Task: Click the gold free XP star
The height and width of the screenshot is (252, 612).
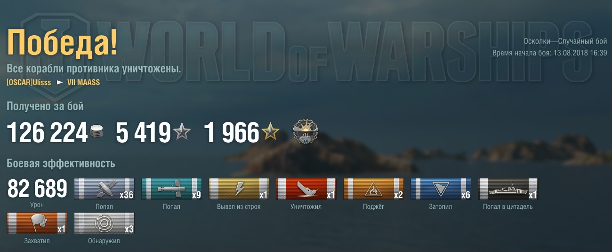Action: click(271, 132)
